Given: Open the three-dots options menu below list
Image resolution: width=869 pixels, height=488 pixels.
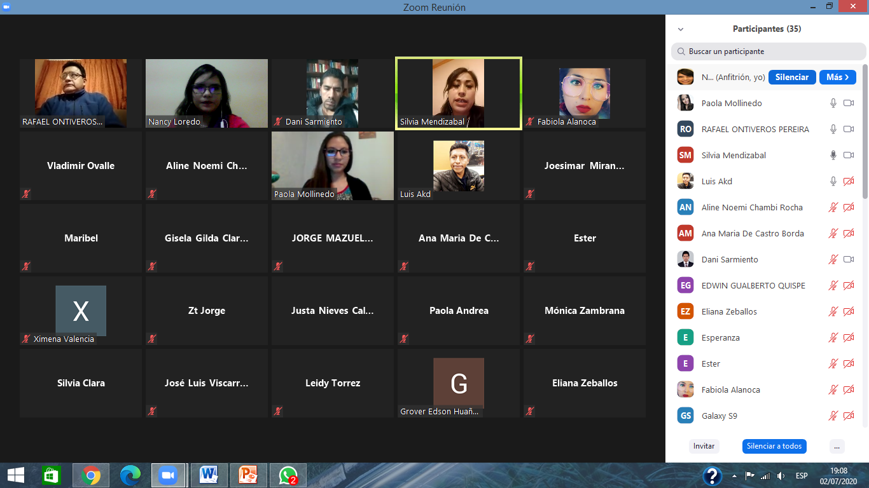Looking at the screenshot, I should [837, 446].
